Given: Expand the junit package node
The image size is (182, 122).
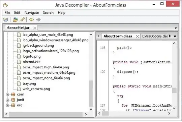Looking at the screenshot, I should click(7, 100).
